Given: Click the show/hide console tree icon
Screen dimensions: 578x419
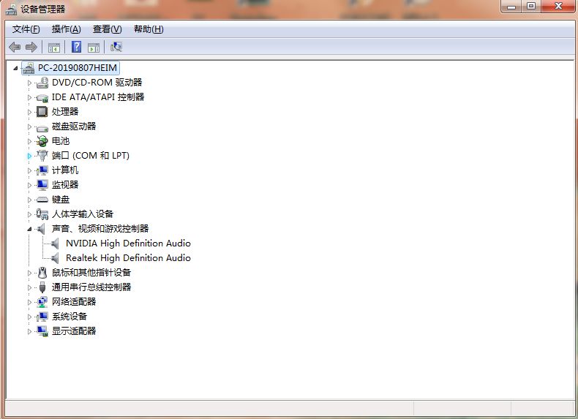Looking at the screenshot, I should (x=54, y=48).
